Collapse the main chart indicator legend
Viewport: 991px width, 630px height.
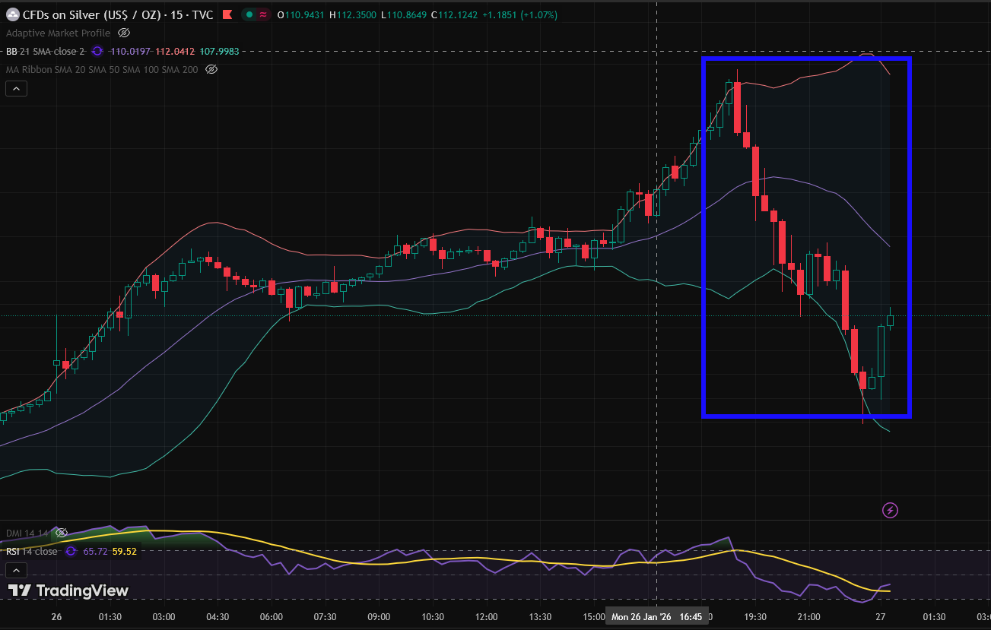click(x=16, y=89)
